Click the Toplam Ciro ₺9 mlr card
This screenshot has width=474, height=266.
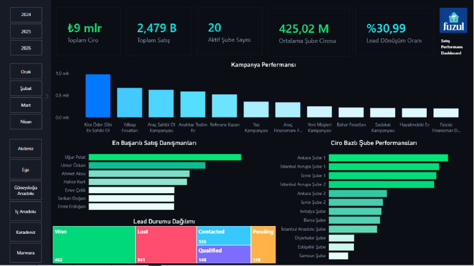(x=88, y=32)
